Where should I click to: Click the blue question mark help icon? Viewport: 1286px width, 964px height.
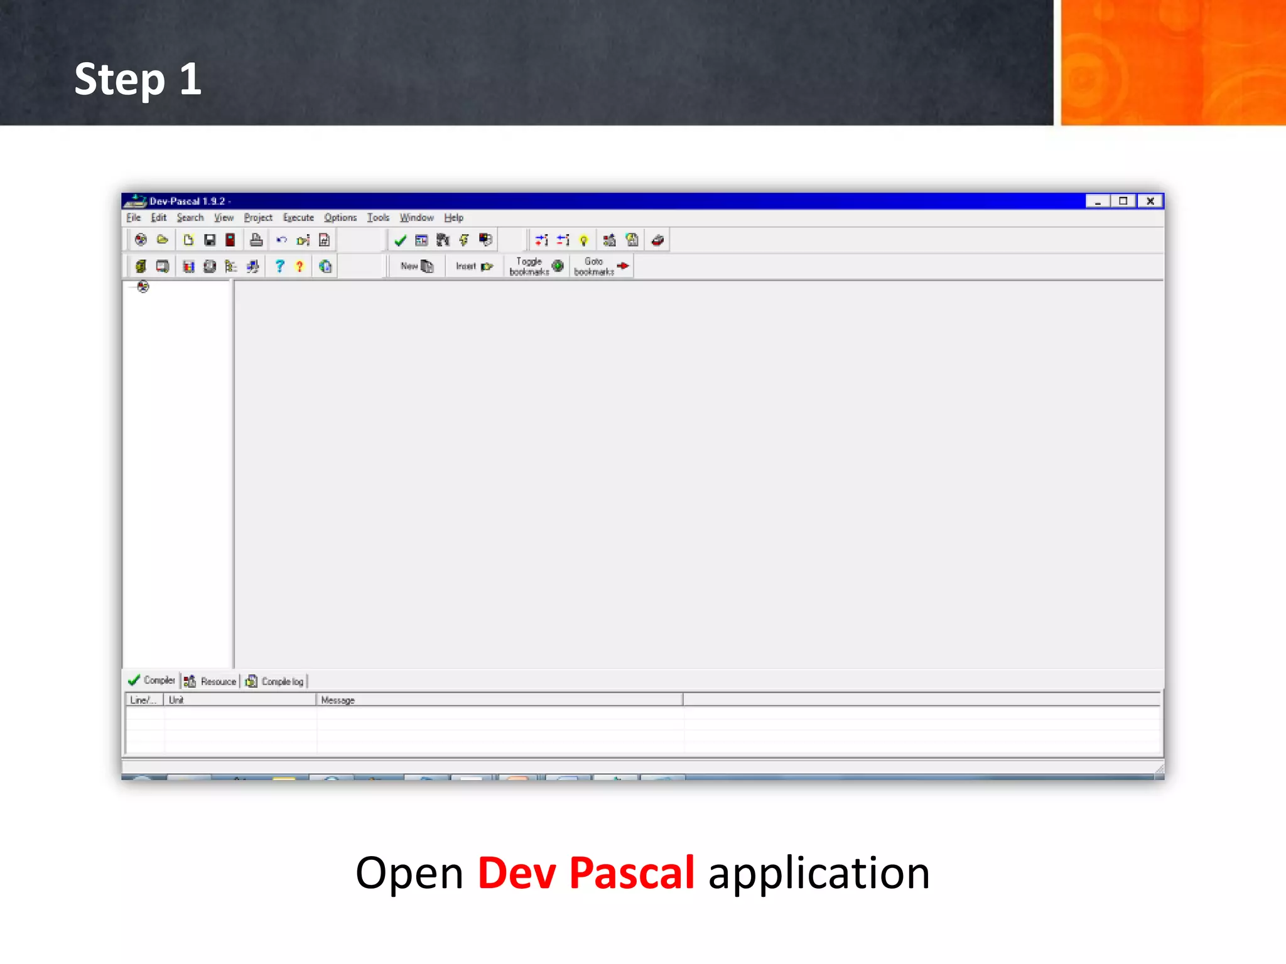coord(279,266)
